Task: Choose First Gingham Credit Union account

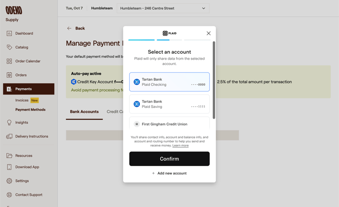Action: click(x=169, y=124)
